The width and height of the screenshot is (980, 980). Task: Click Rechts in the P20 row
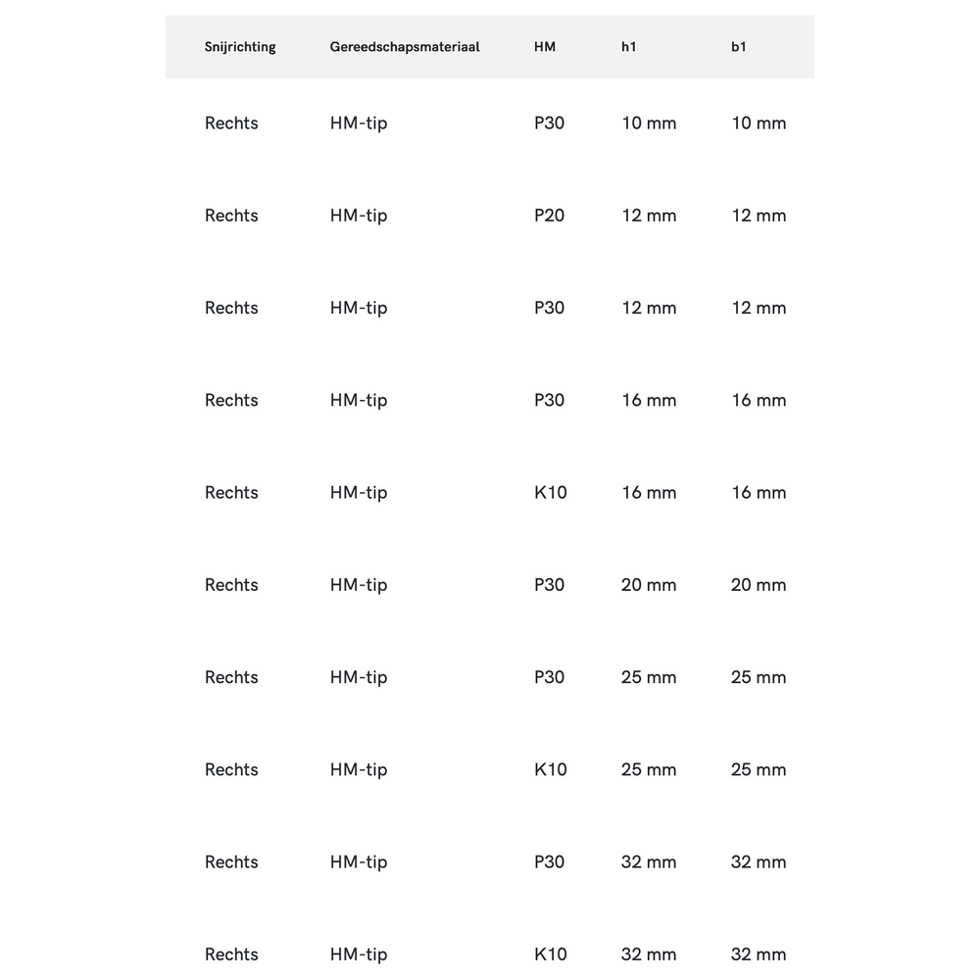[x=231, y=216]
